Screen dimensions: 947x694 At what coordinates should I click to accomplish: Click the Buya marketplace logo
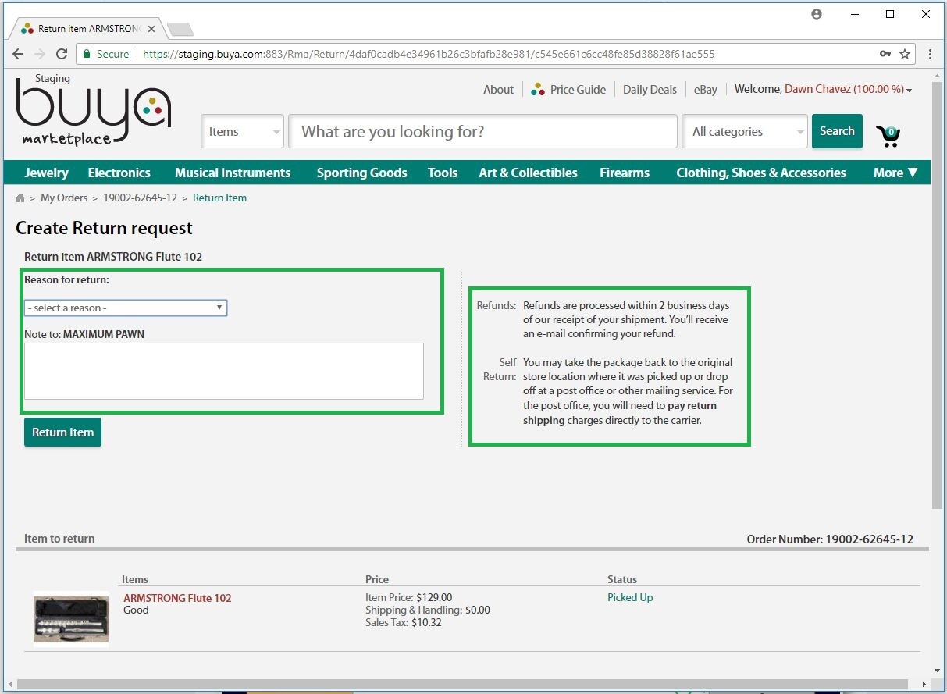click(93, 111)
